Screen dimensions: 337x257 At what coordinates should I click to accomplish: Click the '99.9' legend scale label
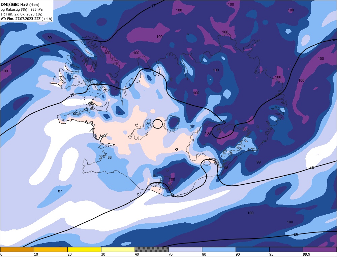click(306, 254)
